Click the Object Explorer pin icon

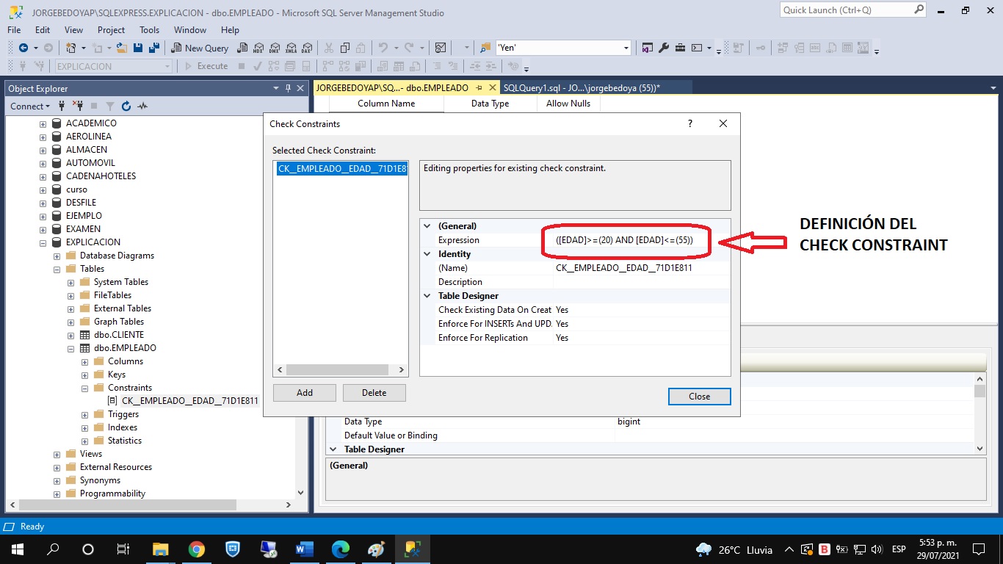(288, 88)
